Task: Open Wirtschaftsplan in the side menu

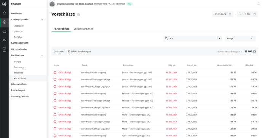Action: pyautogui.click(x=19, y=49)
